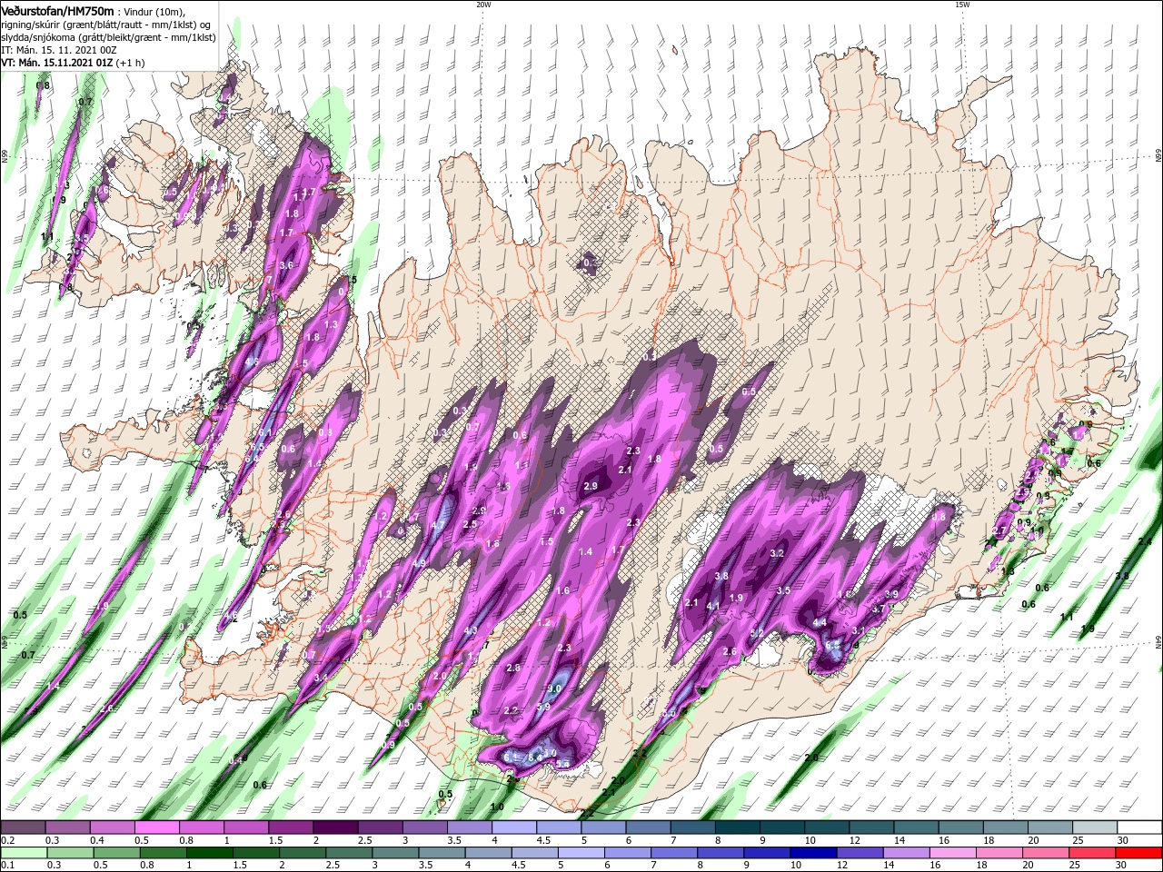Screen dimensions: 1163x872
Task: Click the 4.1 precipitation value on the map
Action: point(713,607)
